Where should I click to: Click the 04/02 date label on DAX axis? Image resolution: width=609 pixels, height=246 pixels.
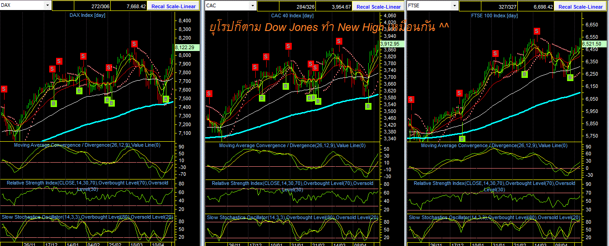pyautogui.click(x=93, y=243)
